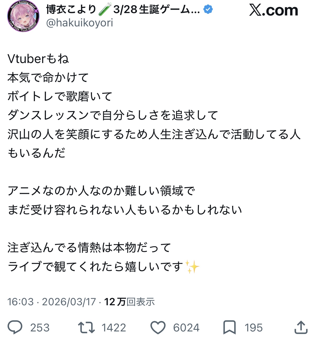This screenshot has width=316, height=339.
Task: Open the @hakuikoyori handle link
Action: (x=79, y=23)
